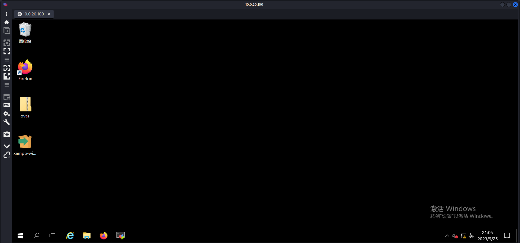The width and height of the screenshot is (520, 243).
Task: Disconnect the remote session
Action: (6, 155)
